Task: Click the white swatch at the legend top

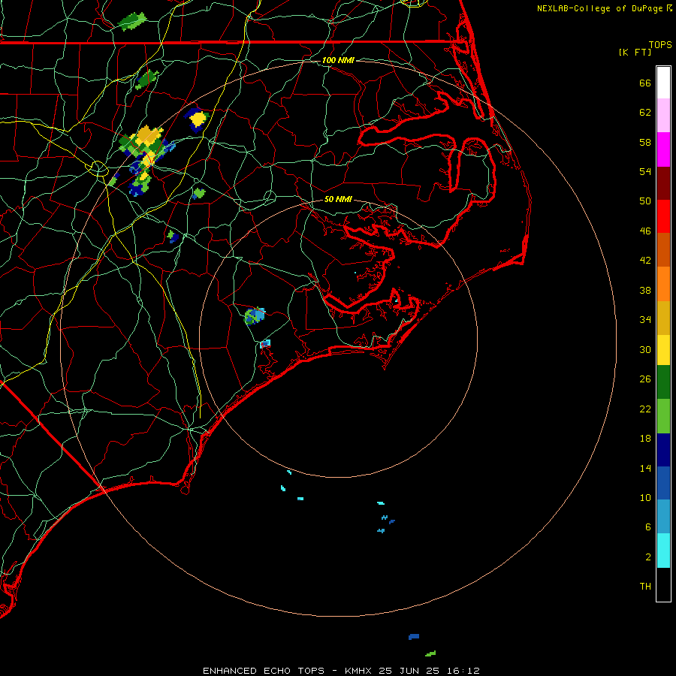Action: coord(663,83)
